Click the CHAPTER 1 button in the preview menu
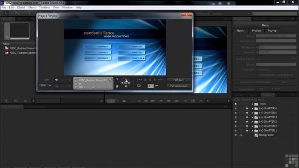This screenshot has width=299, height=168. [98, 47]
